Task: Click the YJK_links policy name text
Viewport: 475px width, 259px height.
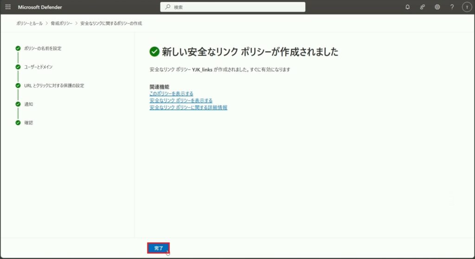Action: pyautogui.click(x=202, y=69)
